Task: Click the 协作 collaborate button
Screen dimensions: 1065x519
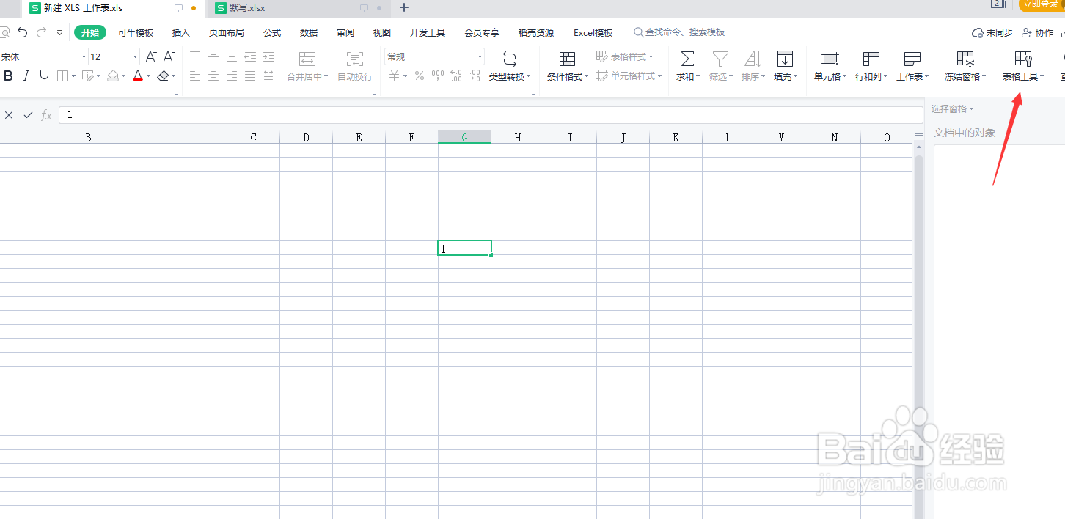Action: click(x=1037, y=33)
